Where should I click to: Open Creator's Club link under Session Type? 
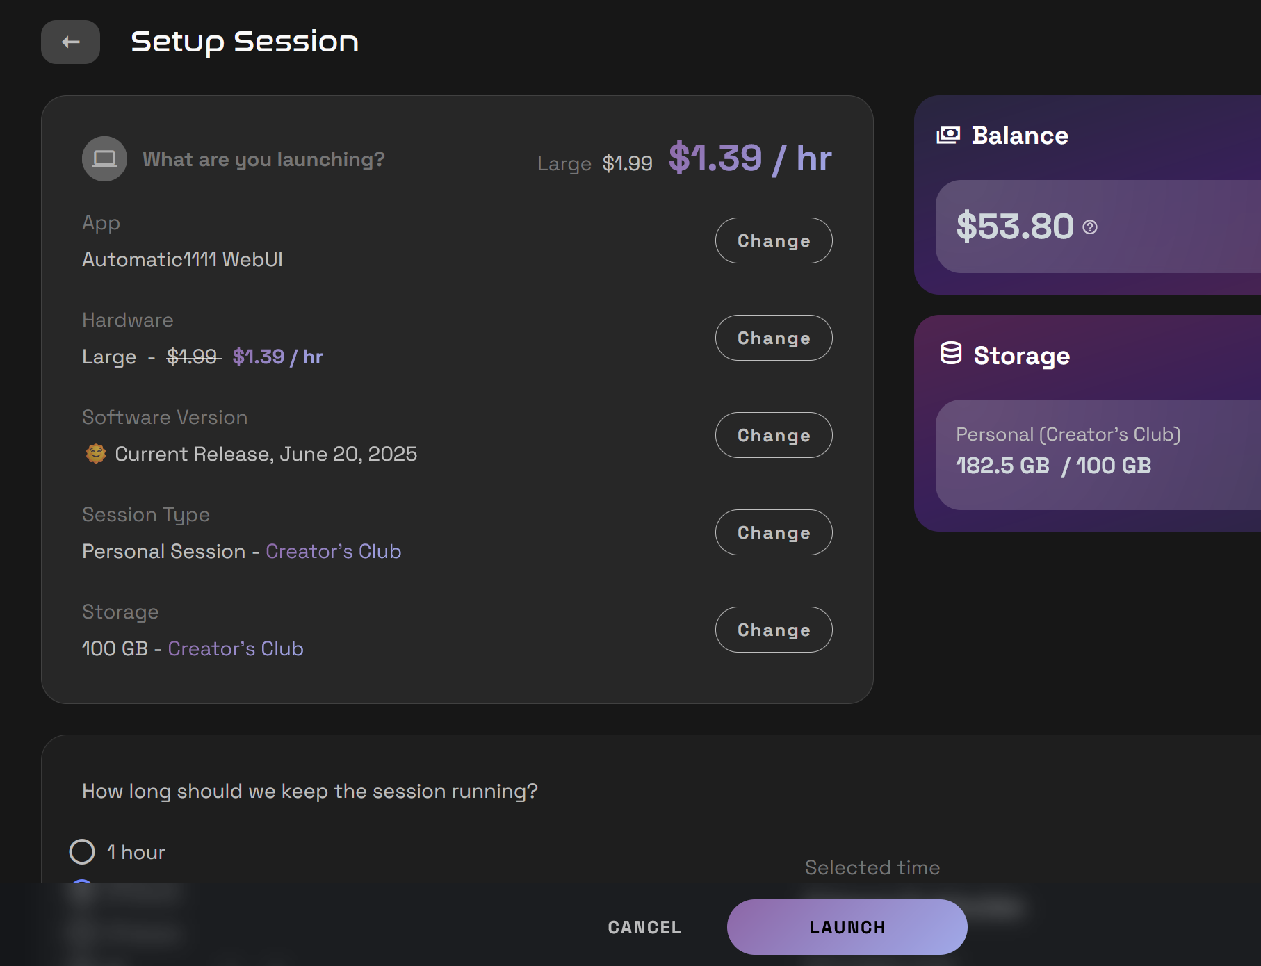tap(334, 551)
